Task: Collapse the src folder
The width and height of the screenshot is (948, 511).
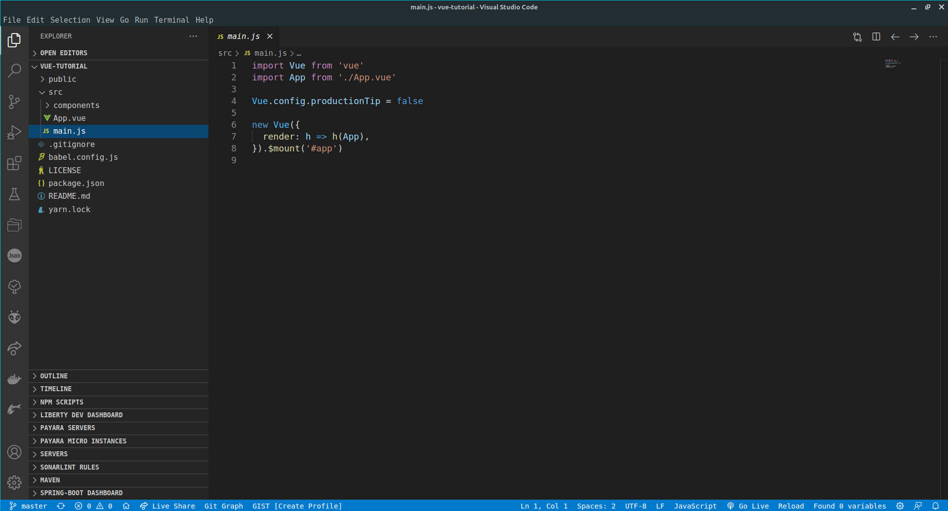Action: pos(119,92)
